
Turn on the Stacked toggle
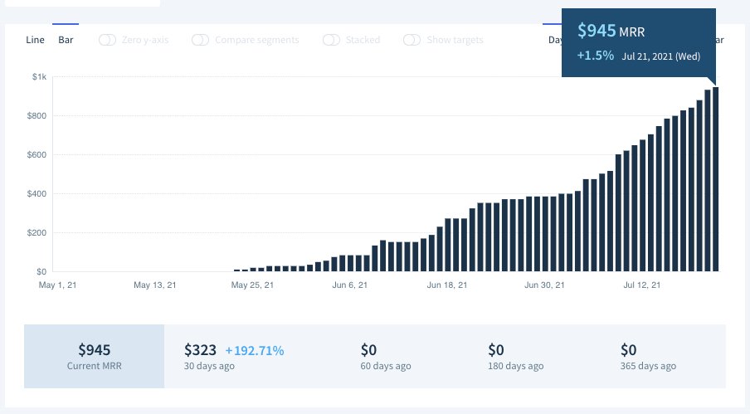point(331,40)
